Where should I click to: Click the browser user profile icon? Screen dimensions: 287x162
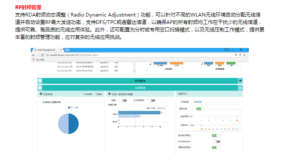226,49
